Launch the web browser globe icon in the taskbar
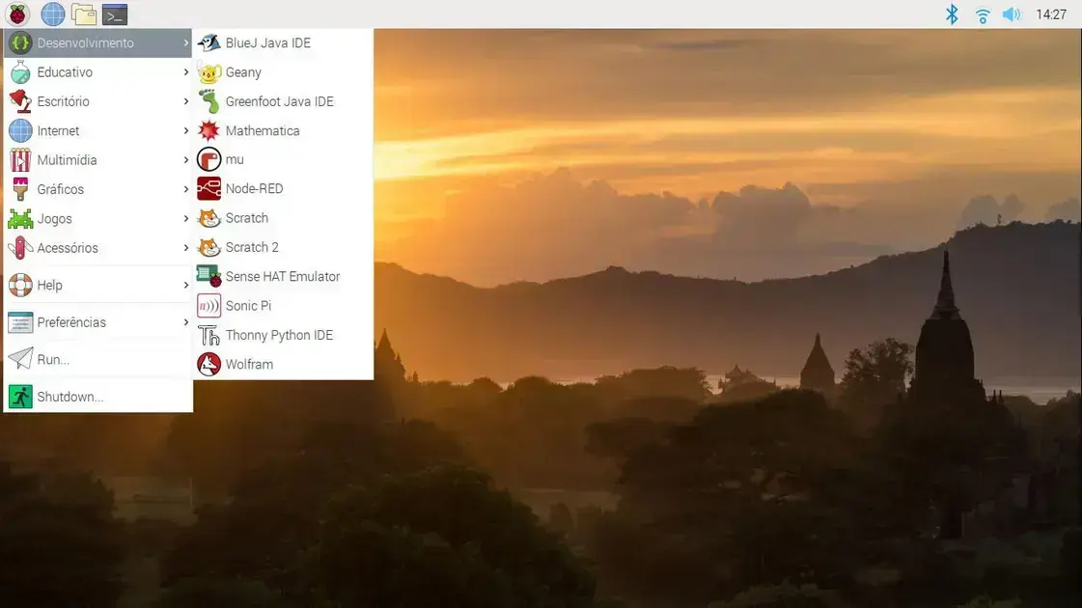 52,14
